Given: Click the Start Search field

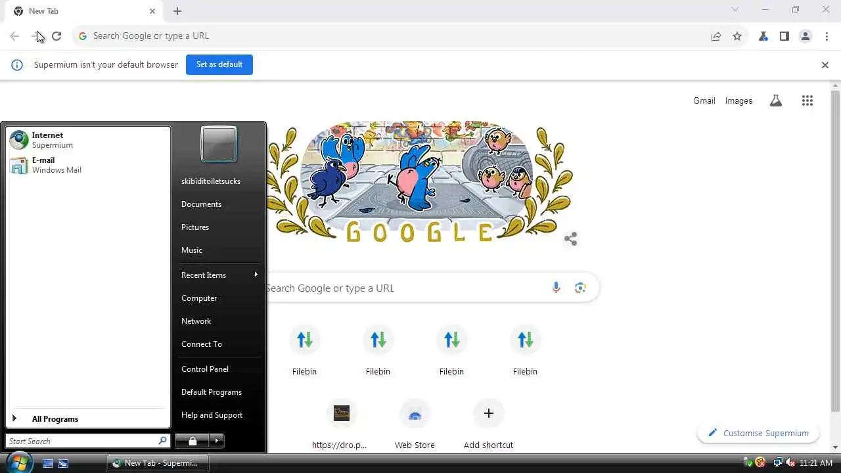Looking at the screenshot, I should 88,441.
